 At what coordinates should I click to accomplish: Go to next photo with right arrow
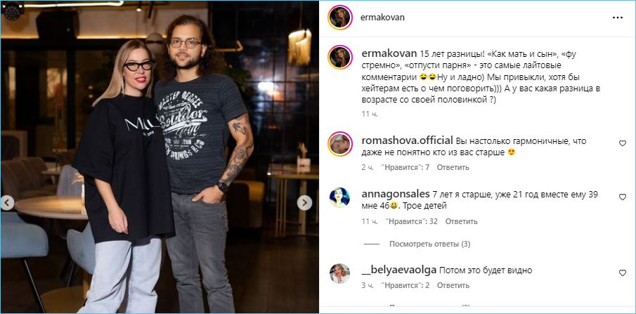(304, 203)
